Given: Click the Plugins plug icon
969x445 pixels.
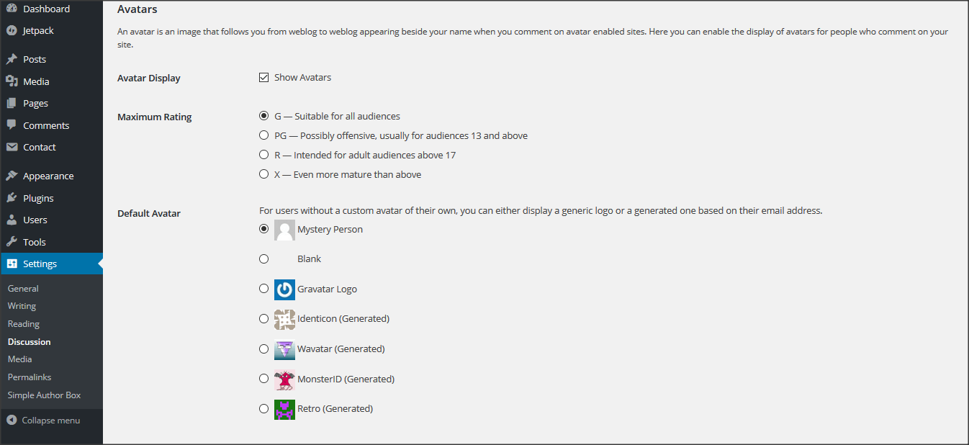Looking at the screenshot, I should click(x=12, y=198).
